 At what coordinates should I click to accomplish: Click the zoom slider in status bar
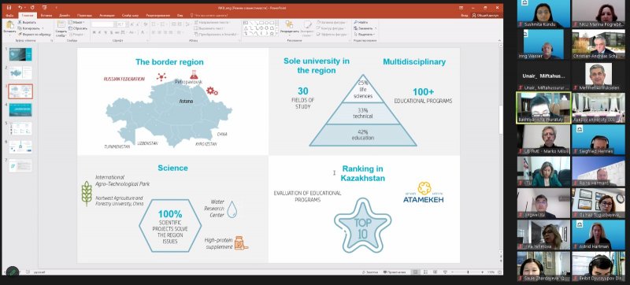coord(468,272)
